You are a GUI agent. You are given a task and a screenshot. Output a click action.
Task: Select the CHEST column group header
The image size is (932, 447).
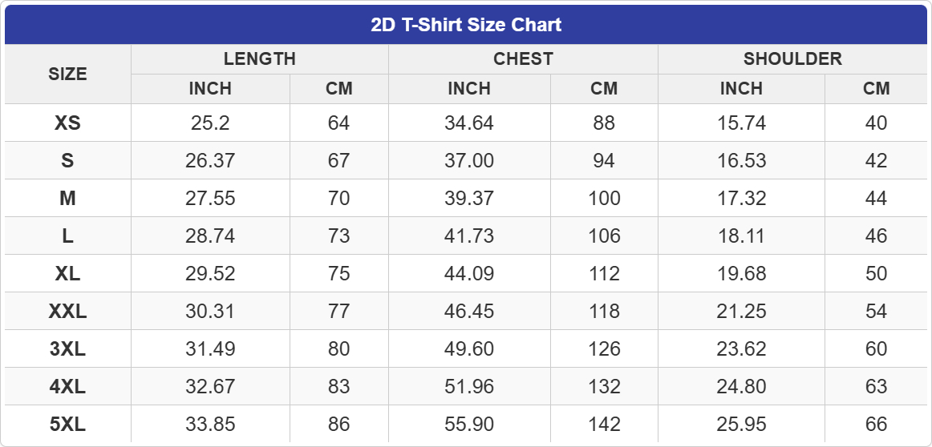pos(523,58)
